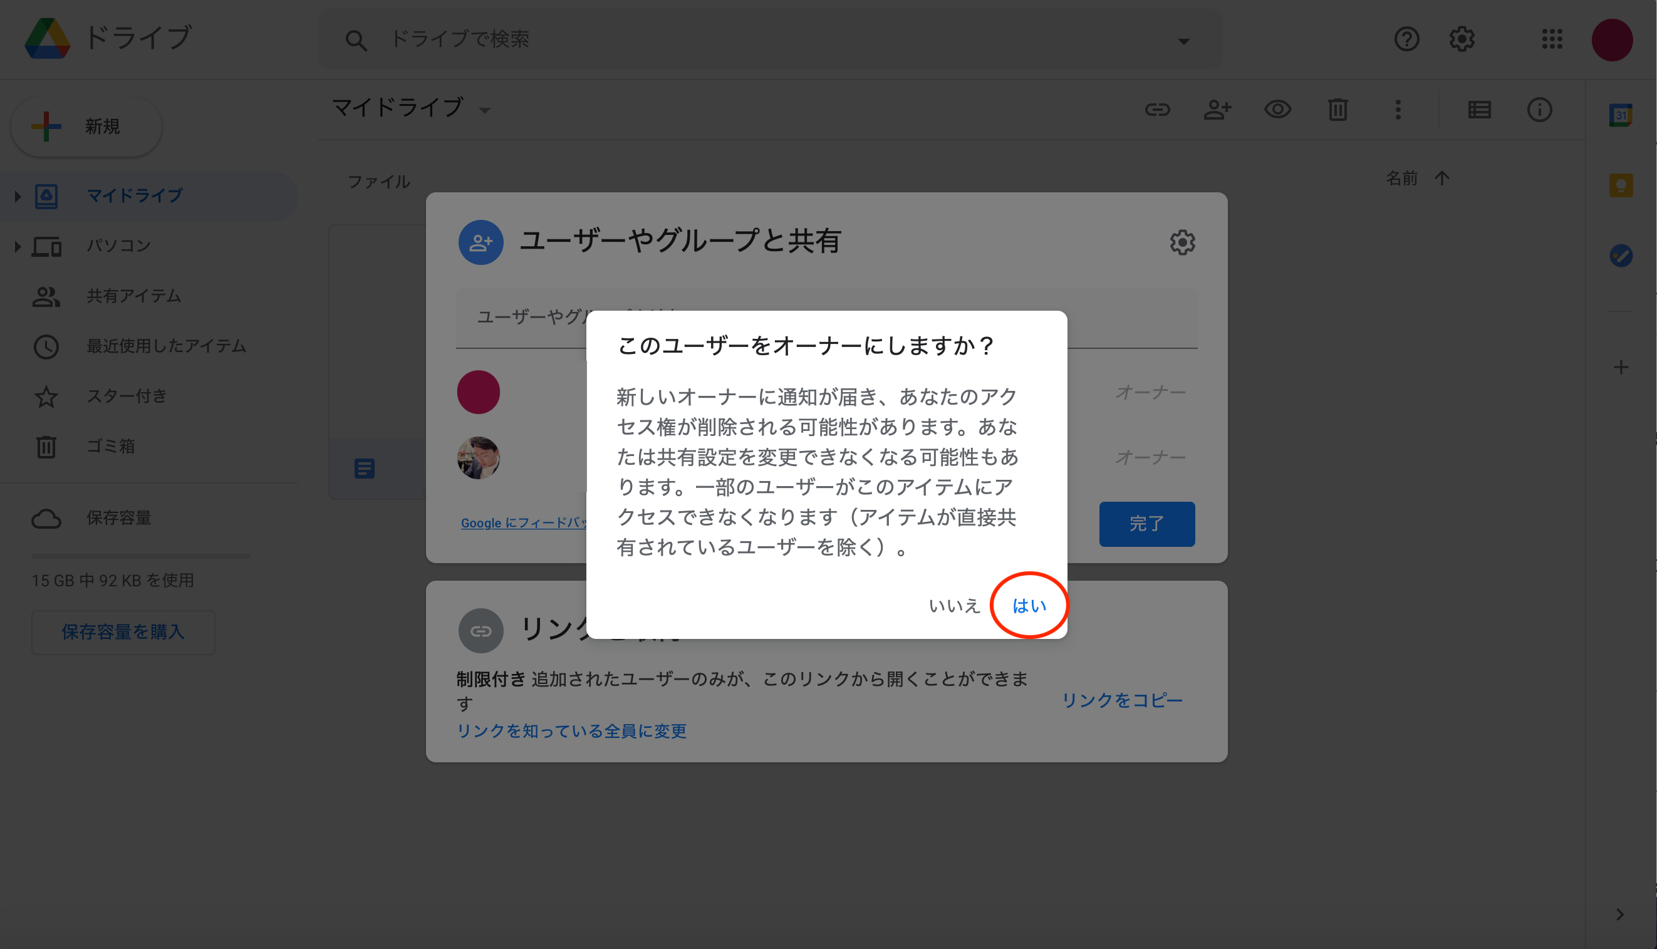Click the Google にフィードバック link

click(522, 522)
